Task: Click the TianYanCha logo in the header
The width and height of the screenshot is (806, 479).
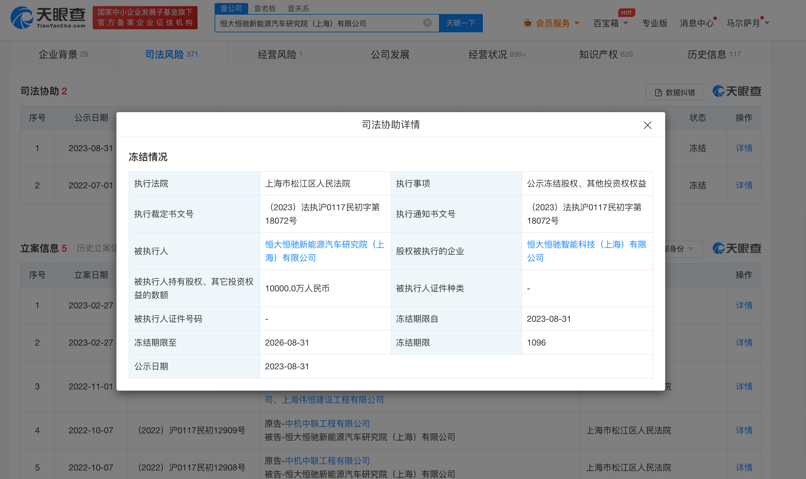Action: (x=48, y=18)
